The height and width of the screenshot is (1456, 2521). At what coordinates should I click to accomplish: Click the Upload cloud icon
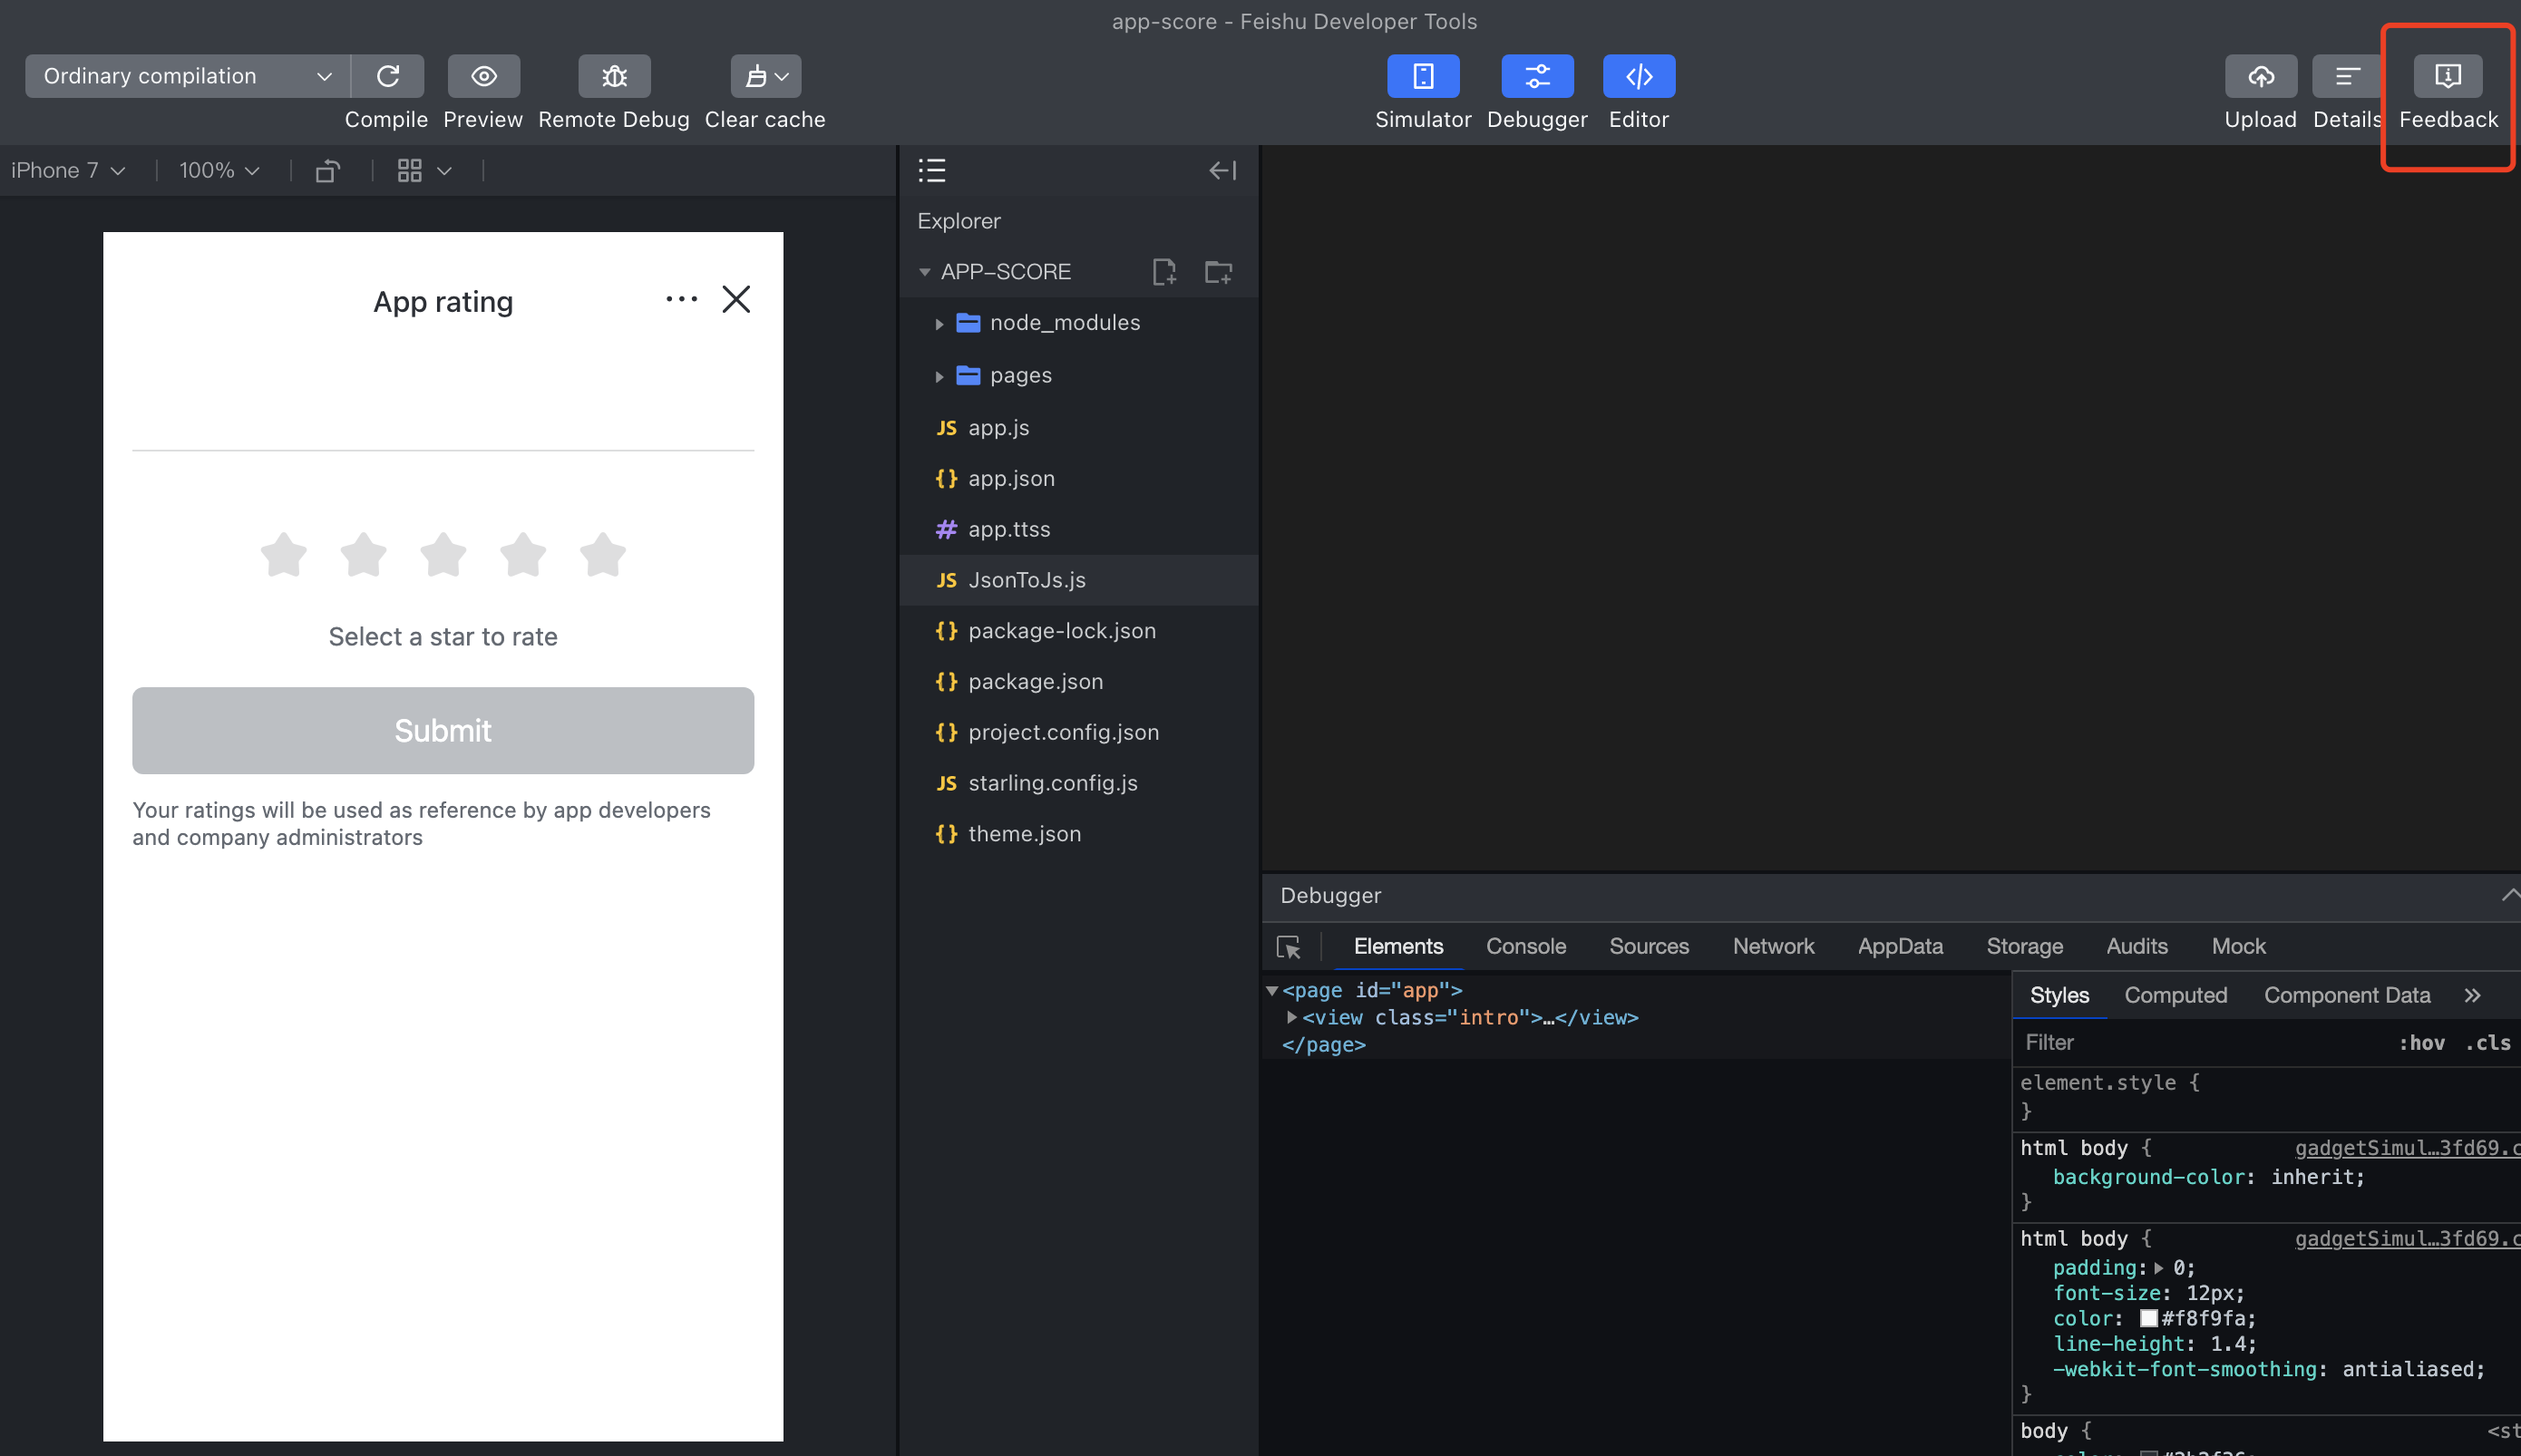(2260, 76)
